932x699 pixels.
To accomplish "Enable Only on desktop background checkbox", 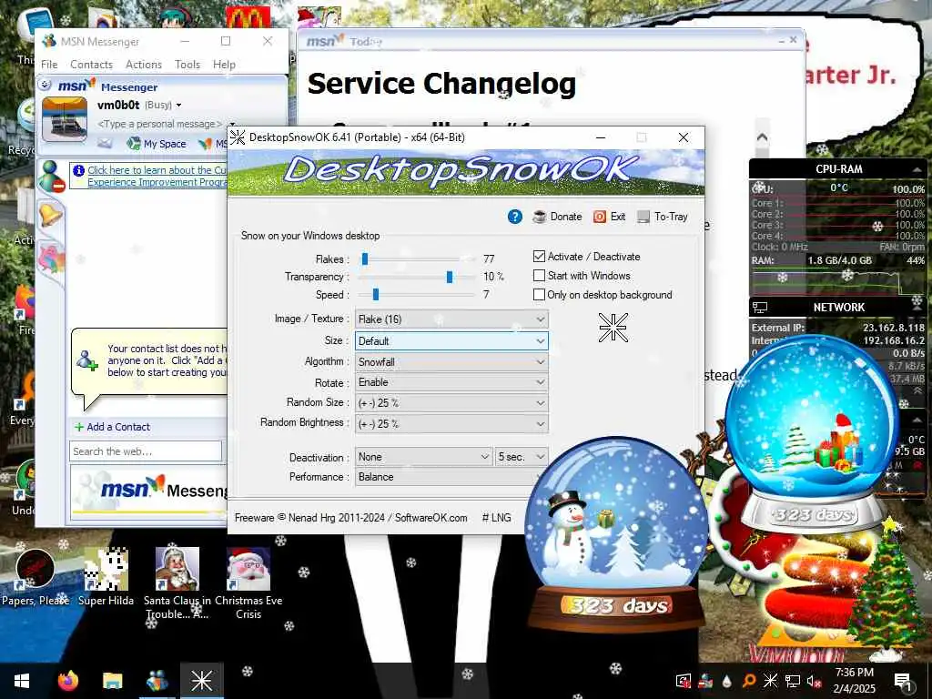I will click(x=539, y=294).
